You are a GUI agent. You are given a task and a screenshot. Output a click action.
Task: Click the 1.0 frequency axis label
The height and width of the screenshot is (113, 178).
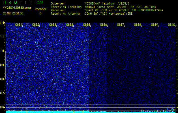[2, 51]
